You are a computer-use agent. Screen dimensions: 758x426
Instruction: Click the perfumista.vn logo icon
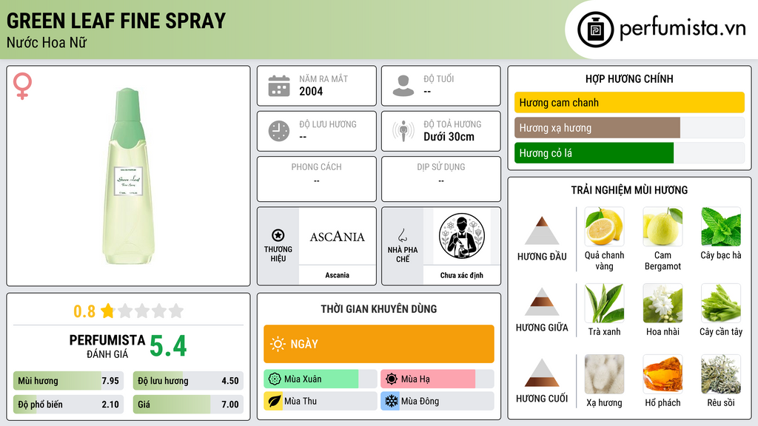coord(595,30)
